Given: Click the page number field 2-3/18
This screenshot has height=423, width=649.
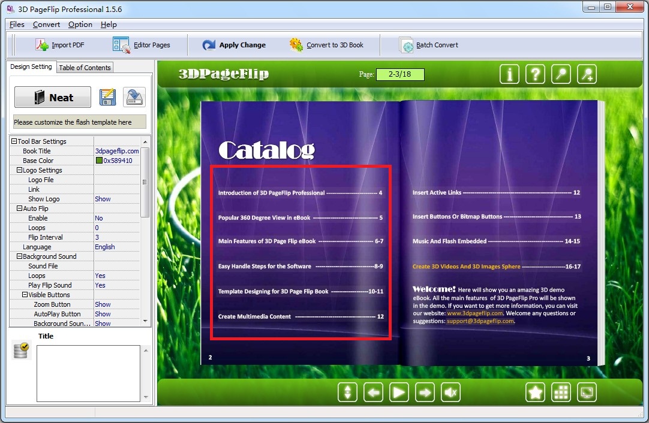Looking at the screenshot, I should pyautogui.click(x=400, y=74).
